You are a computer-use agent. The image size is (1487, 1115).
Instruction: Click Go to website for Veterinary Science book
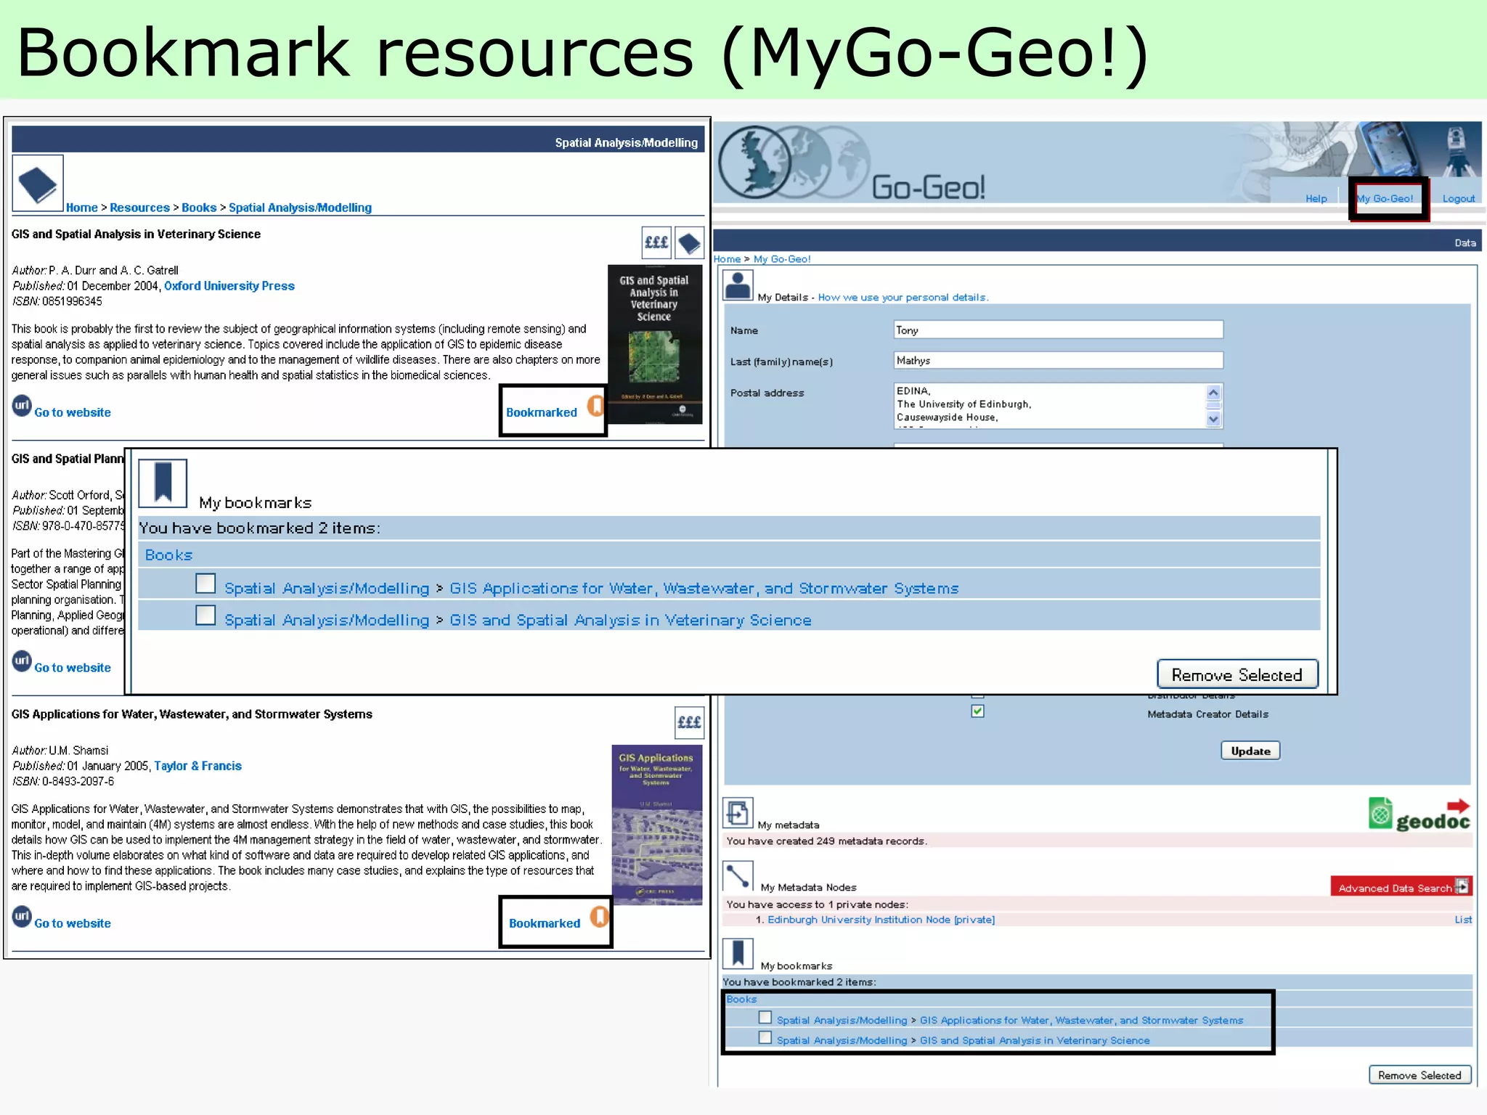[x=73, y=412]
